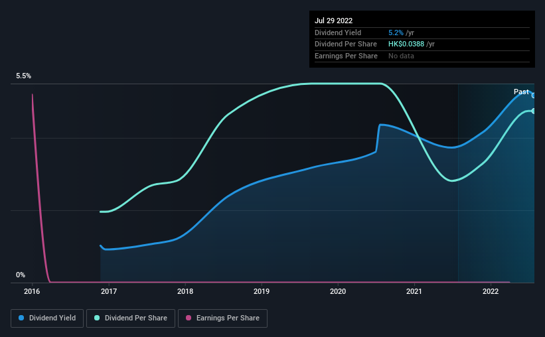Viewport: 545px width, 337px height.
Task: Click the 2022 x-axis label
Action: [491, 291]
